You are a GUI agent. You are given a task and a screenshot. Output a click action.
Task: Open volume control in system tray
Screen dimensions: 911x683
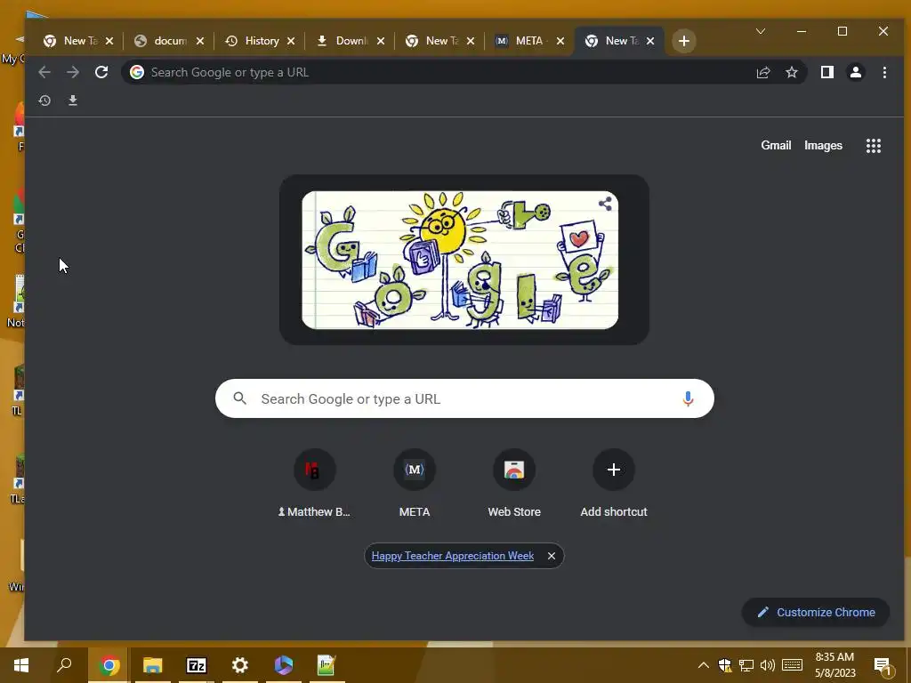click(768, 665)
